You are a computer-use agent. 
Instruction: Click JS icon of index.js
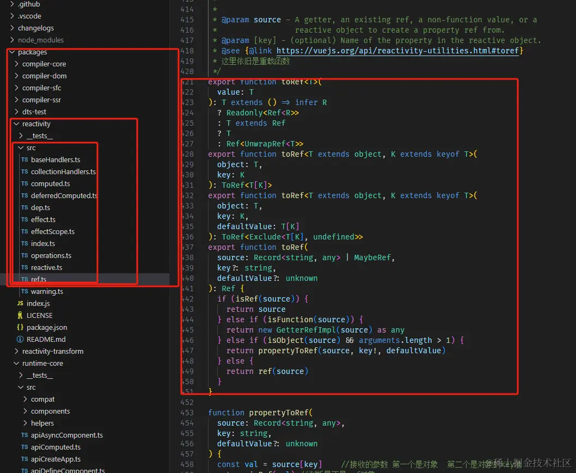[x=20, y=303]
